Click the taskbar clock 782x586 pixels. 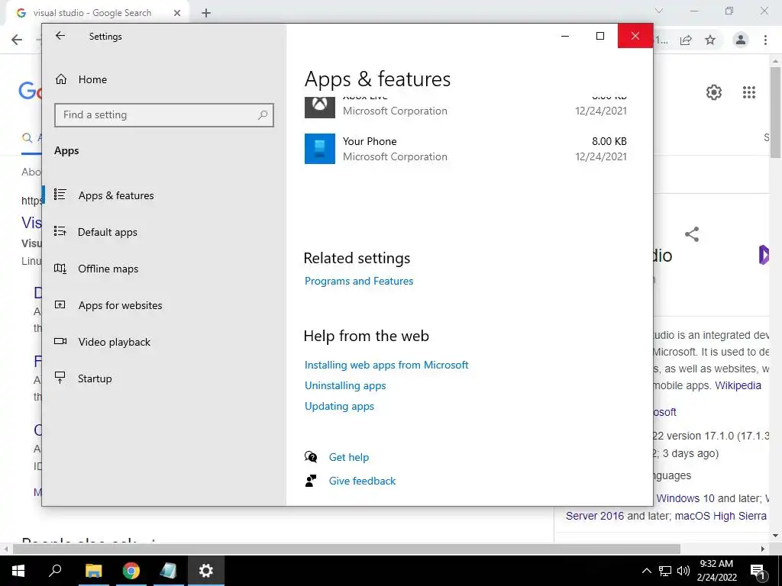pos(716,571)
